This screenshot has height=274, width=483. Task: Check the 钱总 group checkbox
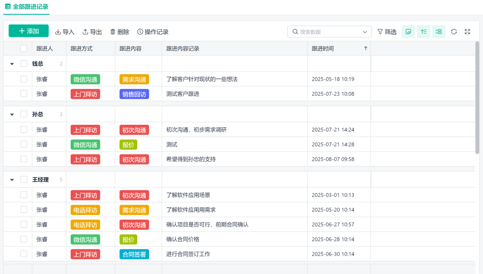pyautogui.click(x=24, y=64)
